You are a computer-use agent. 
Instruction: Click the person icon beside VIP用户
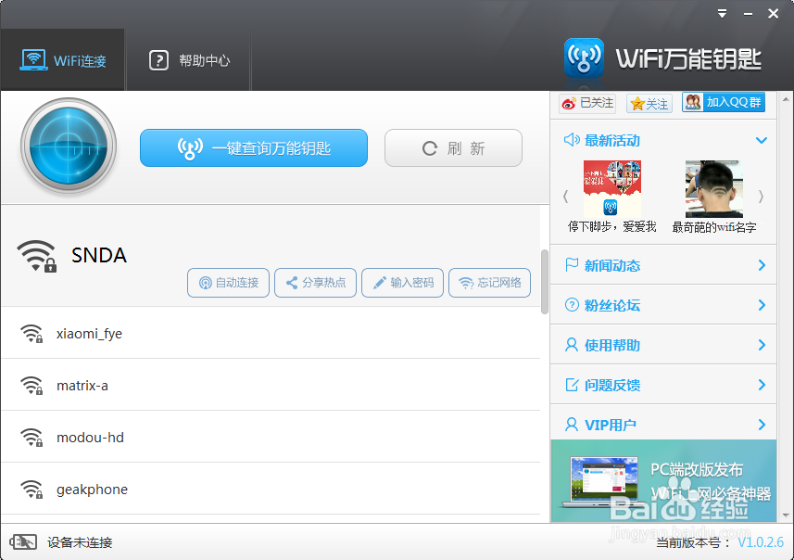click(x=572, y=425)
